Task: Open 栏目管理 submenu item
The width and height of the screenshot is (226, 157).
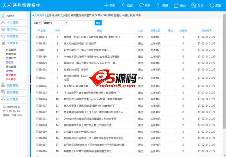Action: 11,50
